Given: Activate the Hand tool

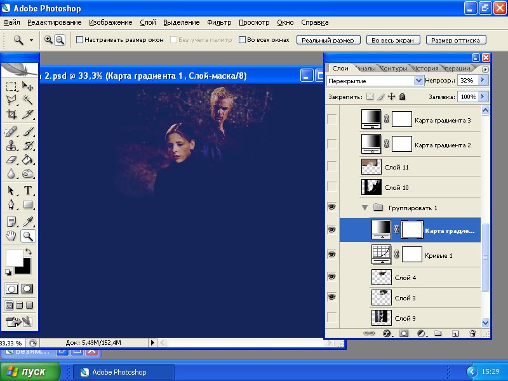Looking at the screenshot, I should (11, 236).
